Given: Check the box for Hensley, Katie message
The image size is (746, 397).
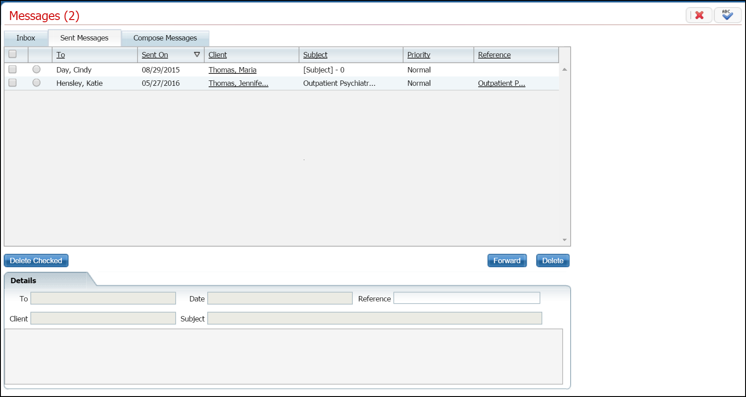Looking at the screenshot, I should 12,83.
